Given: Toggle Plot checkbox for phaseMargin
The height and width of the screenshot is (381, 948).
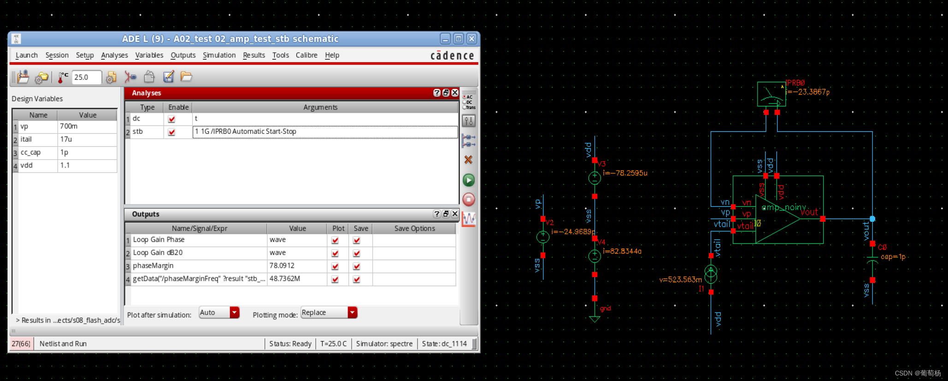Looking at the screenshot, I should coord(335,266).
